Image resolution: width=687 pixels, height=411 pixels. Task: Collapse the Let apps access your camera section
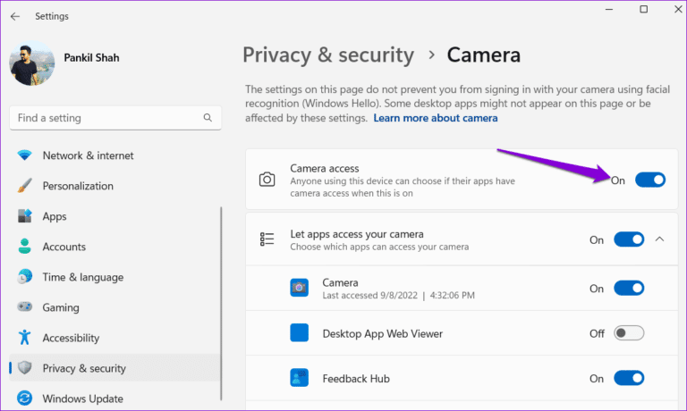(660, 239)
